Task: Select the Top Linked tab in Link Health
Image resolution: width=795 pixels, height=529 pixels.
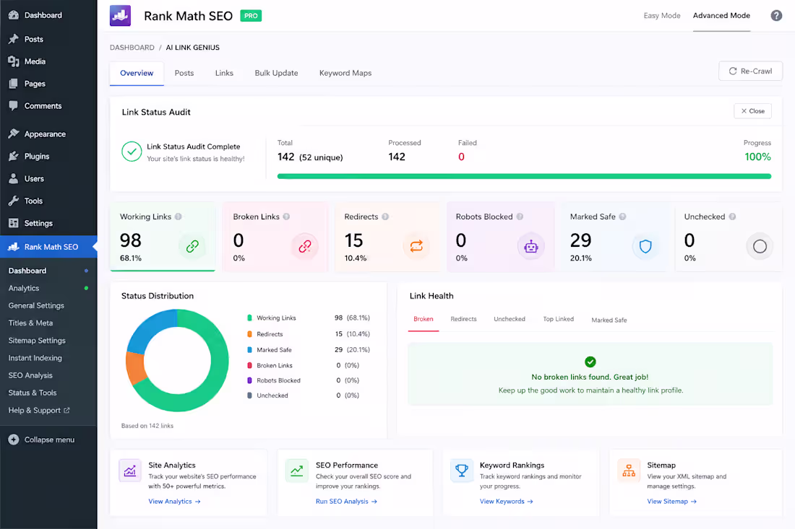Action: (558, 320)
